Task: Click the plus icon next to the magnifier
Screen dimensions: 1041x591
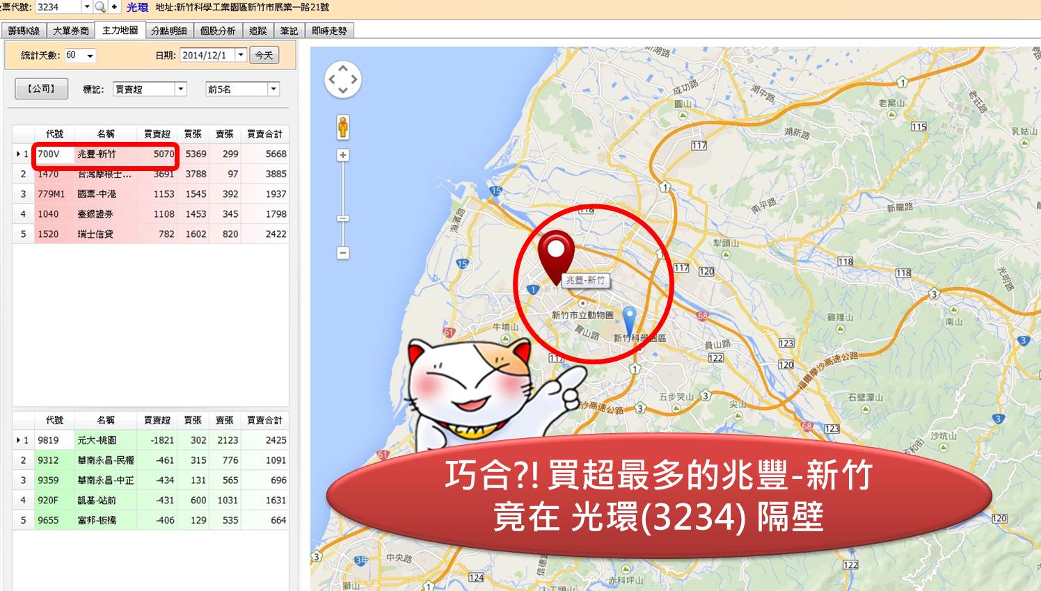Action: 114,7
